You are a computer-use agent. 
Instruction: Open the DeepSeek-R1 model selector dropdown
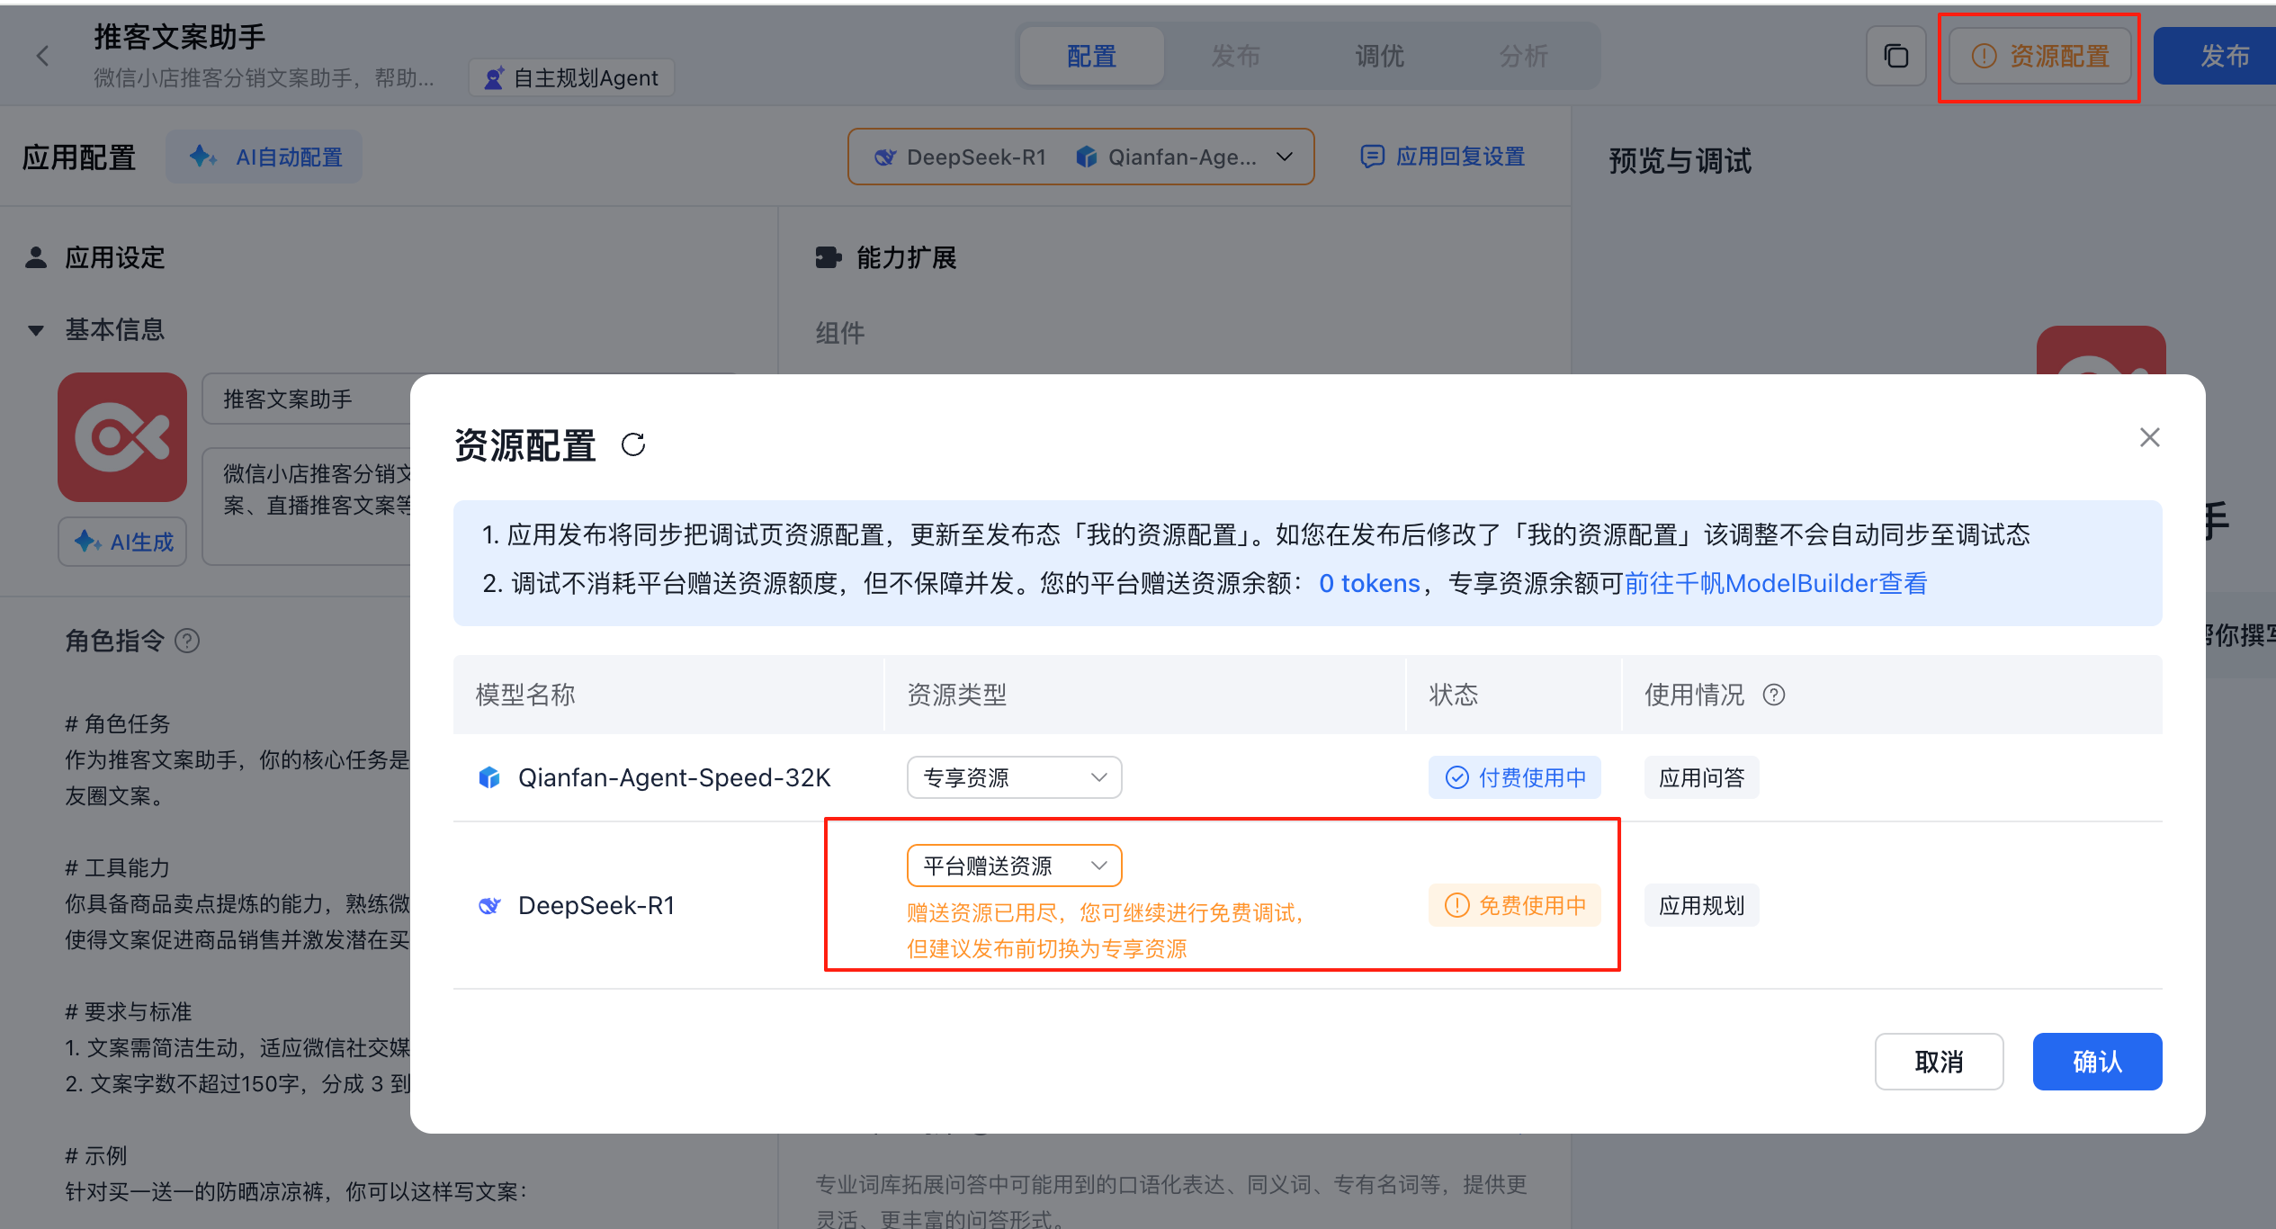pos(1080,157)
